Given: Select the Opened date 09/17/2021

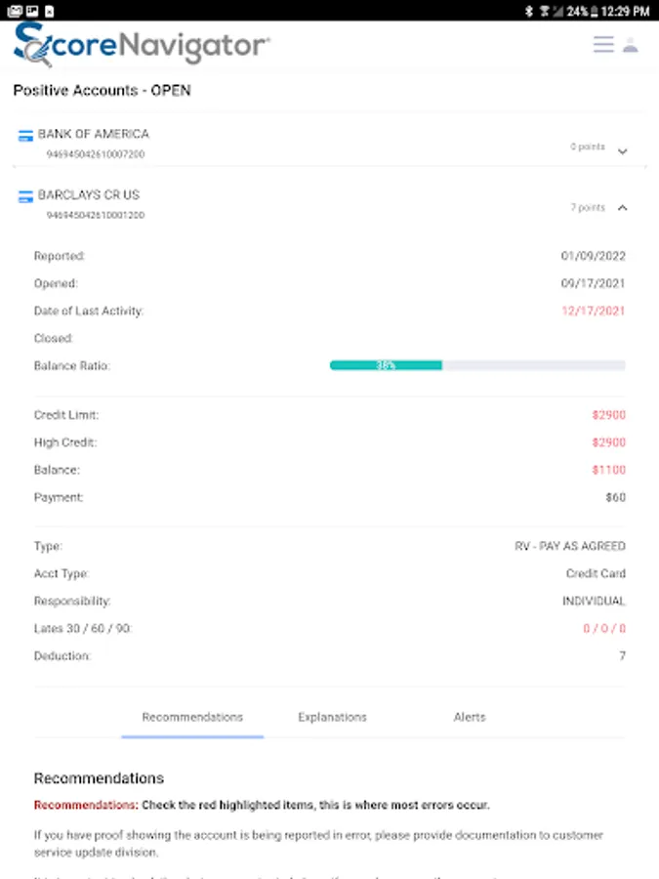Looking at the screenshot, I should 593,283.
